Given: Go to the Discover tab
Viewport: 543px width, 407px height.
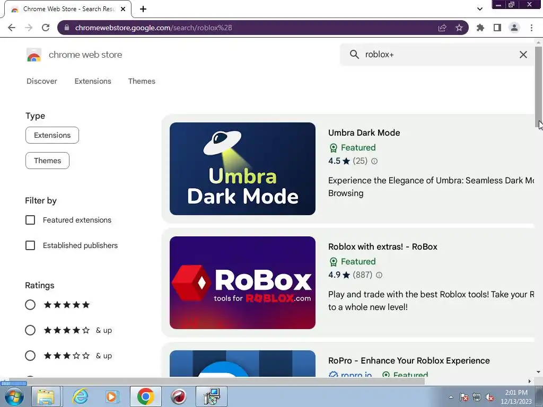Looking at the screenshot, I should tap(42, 81).
